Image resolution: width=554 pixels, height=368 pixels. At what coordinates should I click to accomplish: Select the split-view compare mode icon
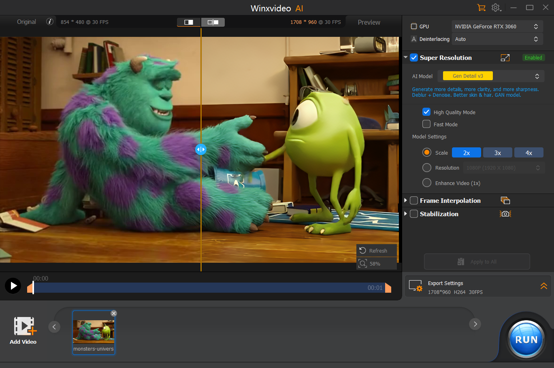coord(189,22)
